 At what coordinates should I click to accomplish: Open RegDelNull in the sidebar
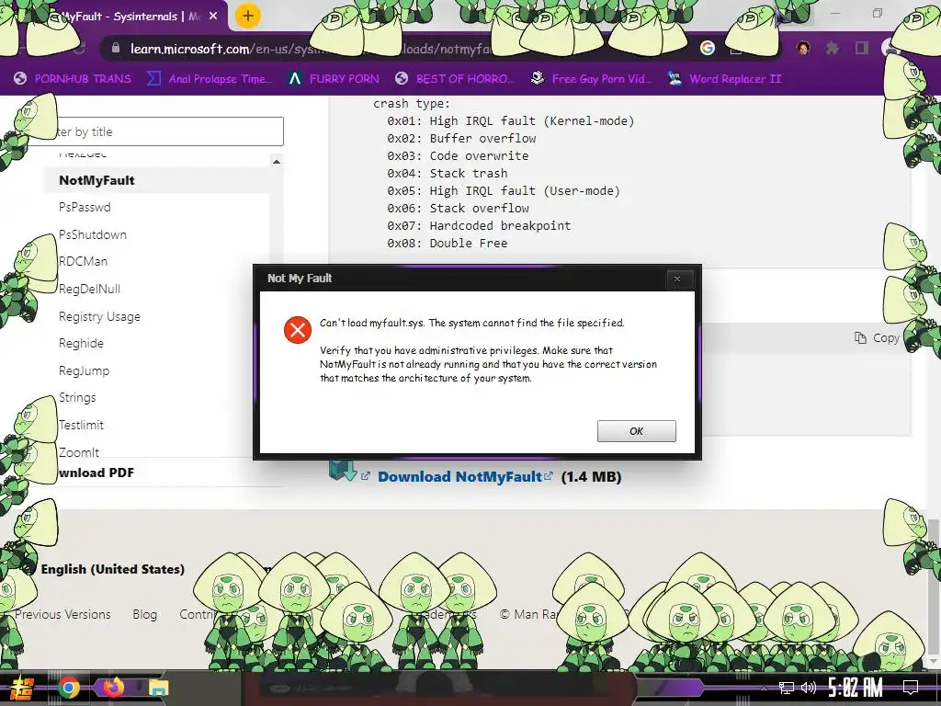[89, 289]
